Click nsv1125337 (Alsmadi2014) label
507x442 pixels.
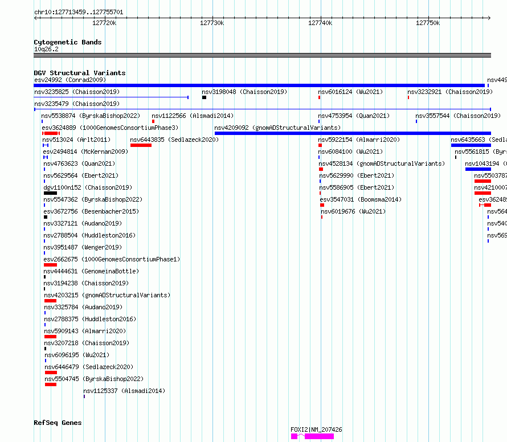coord(124,391)
